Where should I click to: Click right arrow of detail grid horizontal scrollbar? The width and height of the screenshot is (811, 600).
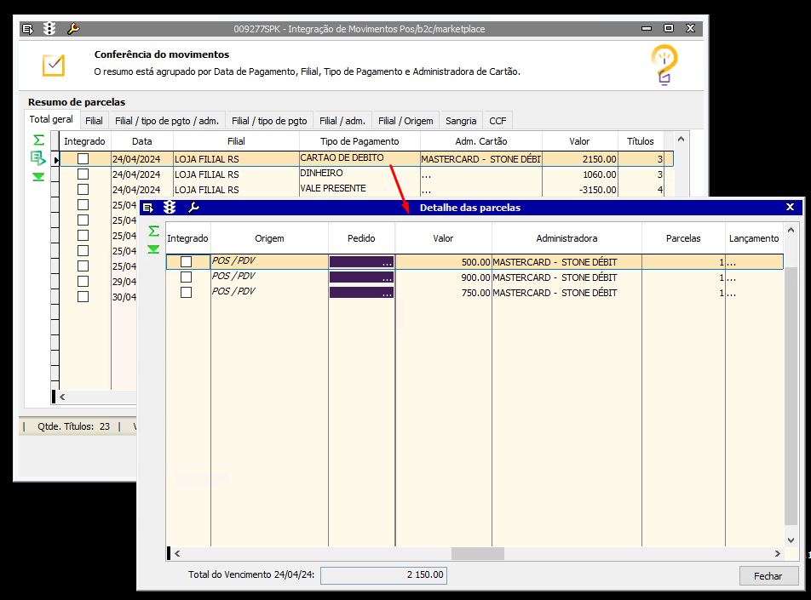778,553
